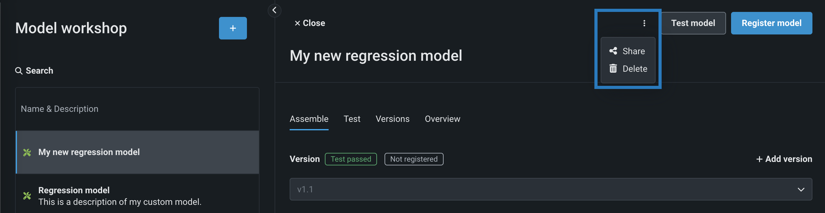Screen dimensions: 825x213
Task: Click the Register model button
Action: pyautogui.click(x=771, y=23)
